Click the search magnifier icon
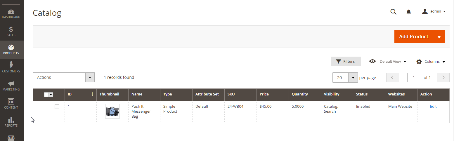 394,12
